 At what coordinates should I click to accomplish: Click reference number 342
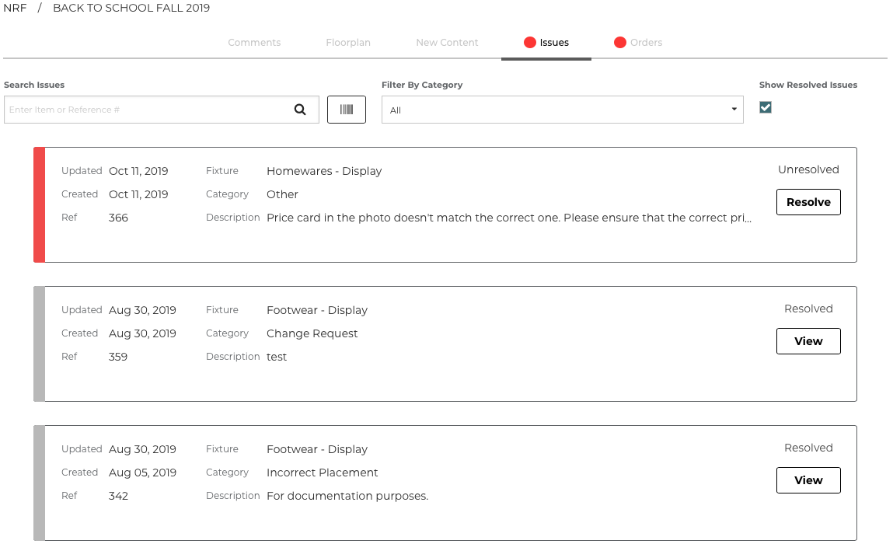(118, 496)
